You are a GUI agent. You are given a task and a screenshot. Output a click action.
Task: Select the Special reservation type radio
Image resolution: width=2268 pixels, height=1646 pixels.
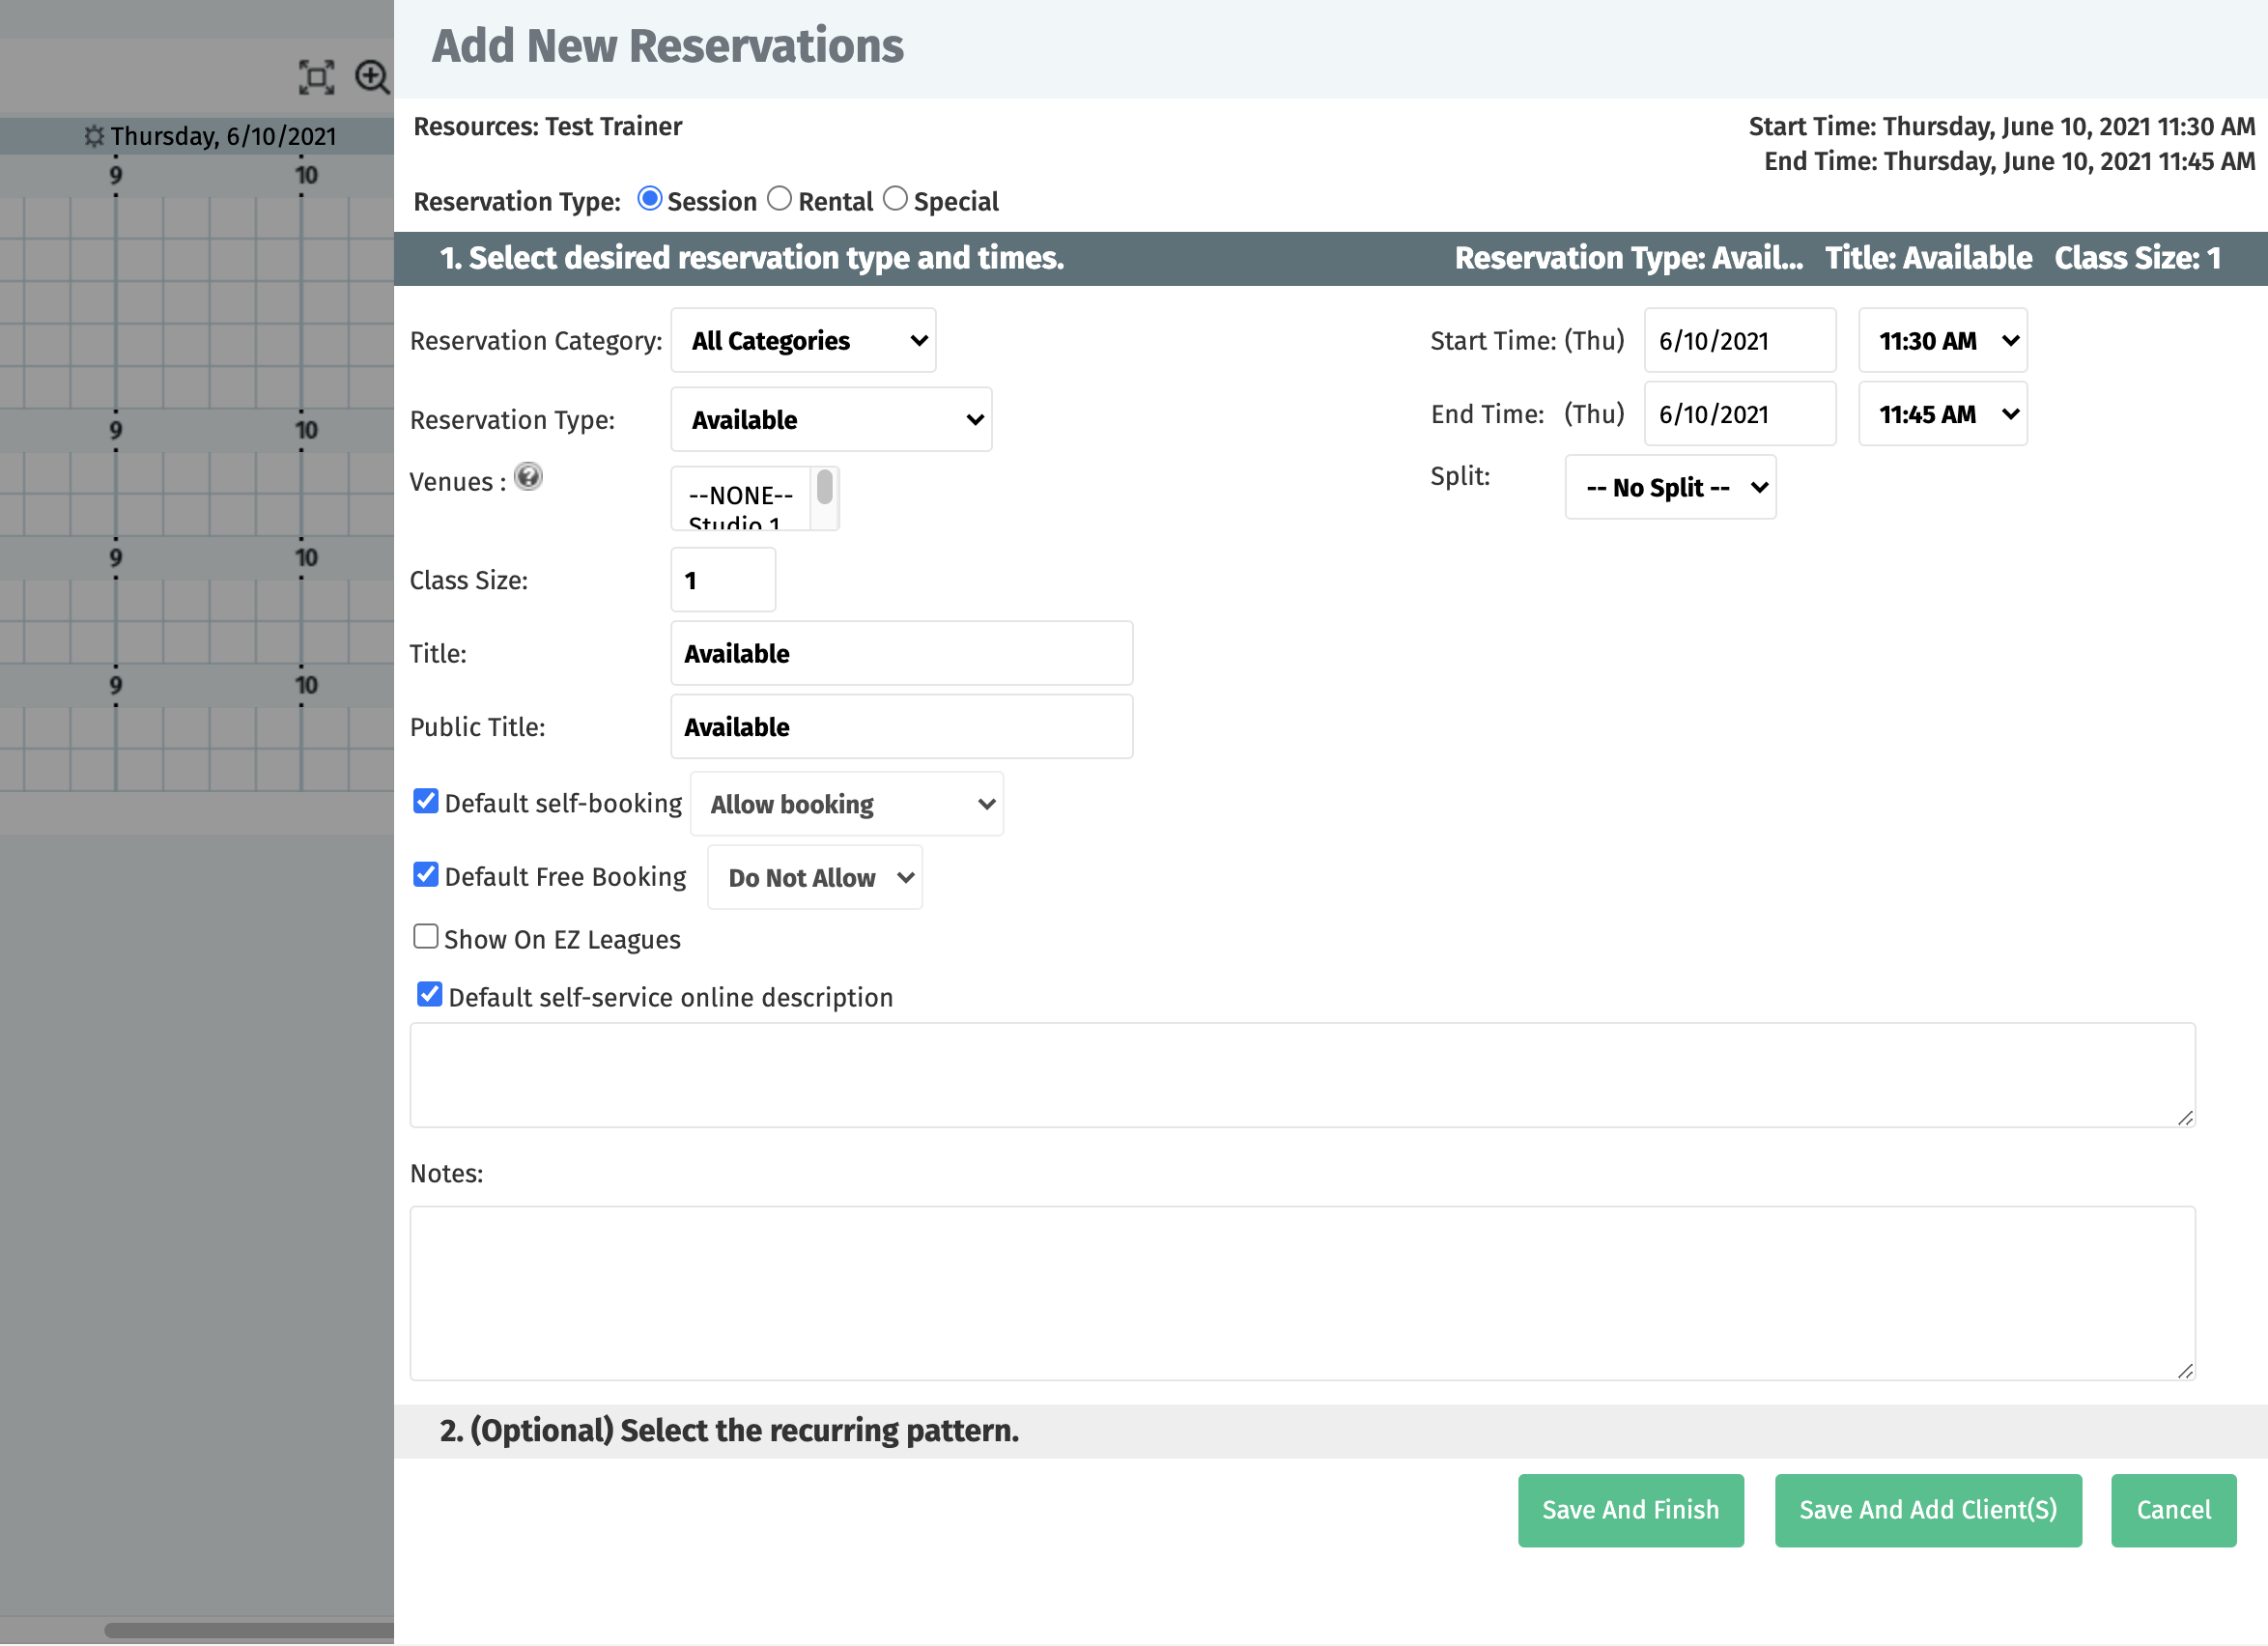[895, 199]
